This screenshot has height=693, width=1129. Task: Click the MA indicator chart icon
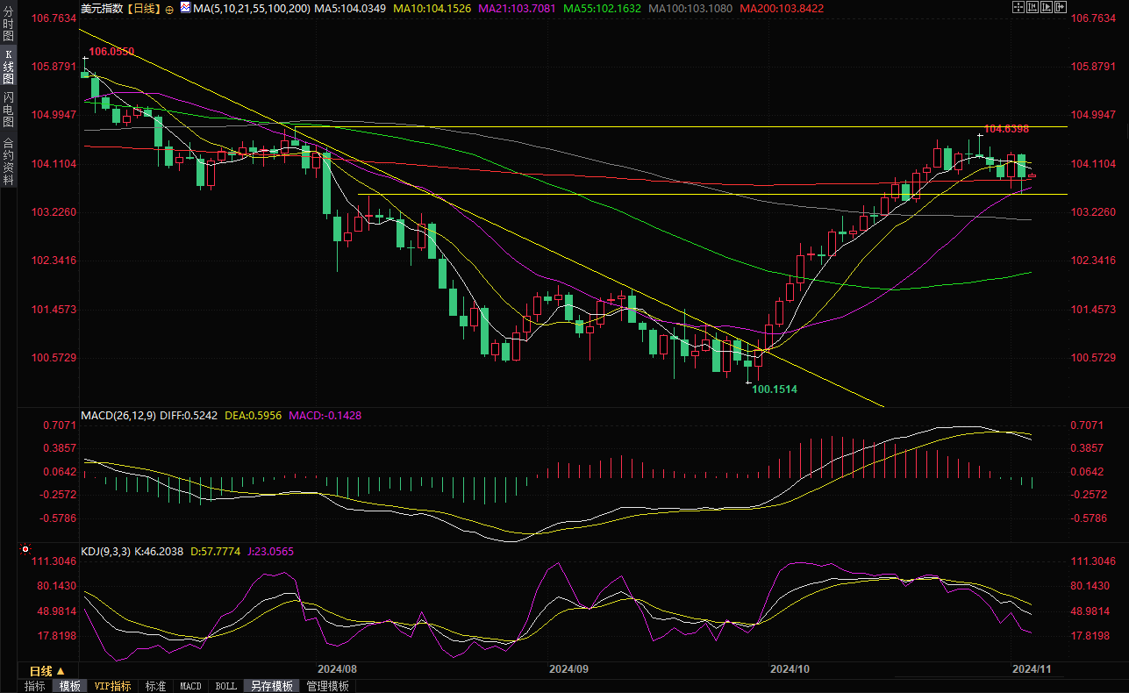point(184,8)
